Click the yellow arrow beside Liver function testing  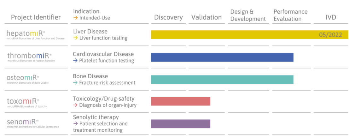point(75,38)
